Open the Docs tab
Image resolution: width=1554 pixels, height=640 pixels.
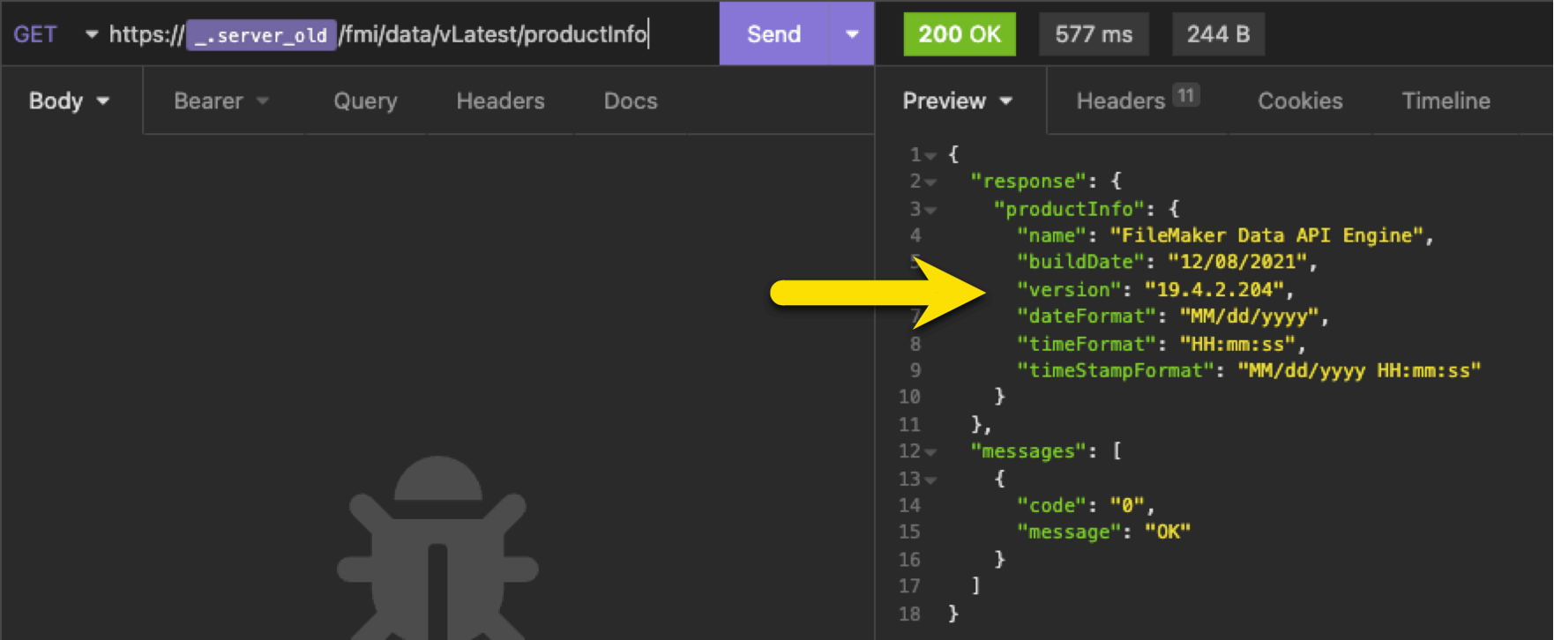(631, 100)
